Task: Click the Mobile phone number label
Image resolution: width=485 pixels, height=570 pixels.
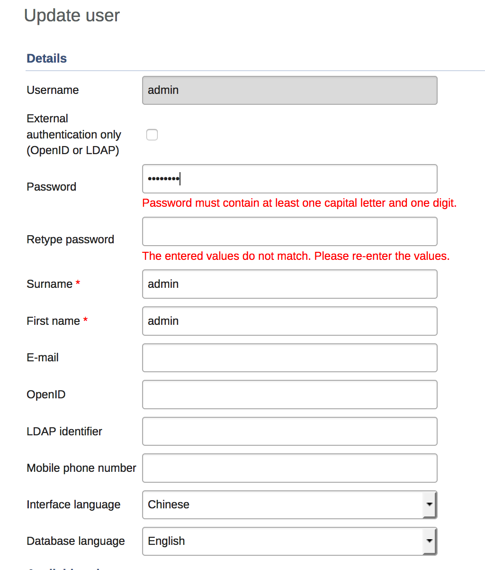Action: pyautogui.click(x=81, y=468)
